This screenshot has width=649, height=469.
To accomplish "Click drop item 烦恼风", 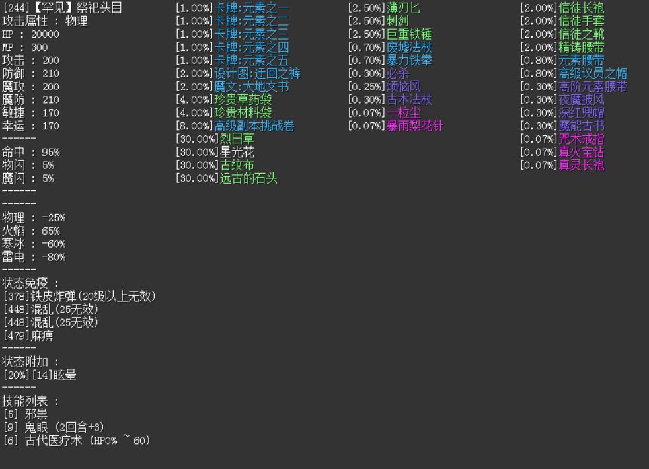I will [x=404, y=87].
